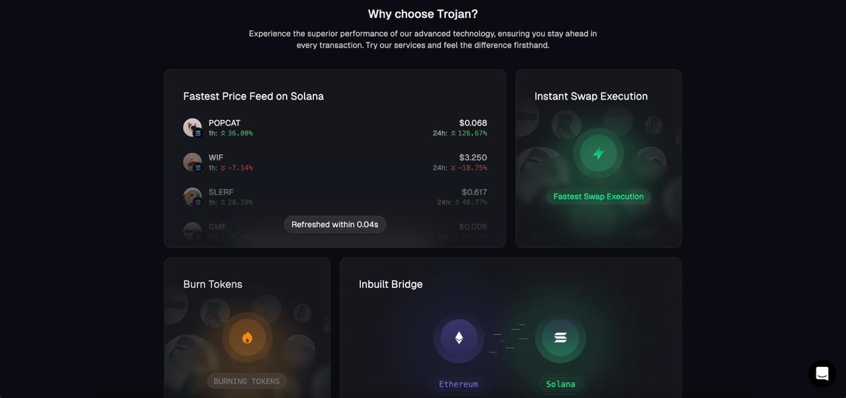Image resolution: width=846 pixels, height=398 pixels.
Task: Click the GME token avatar icon
Action: [192, 231]
